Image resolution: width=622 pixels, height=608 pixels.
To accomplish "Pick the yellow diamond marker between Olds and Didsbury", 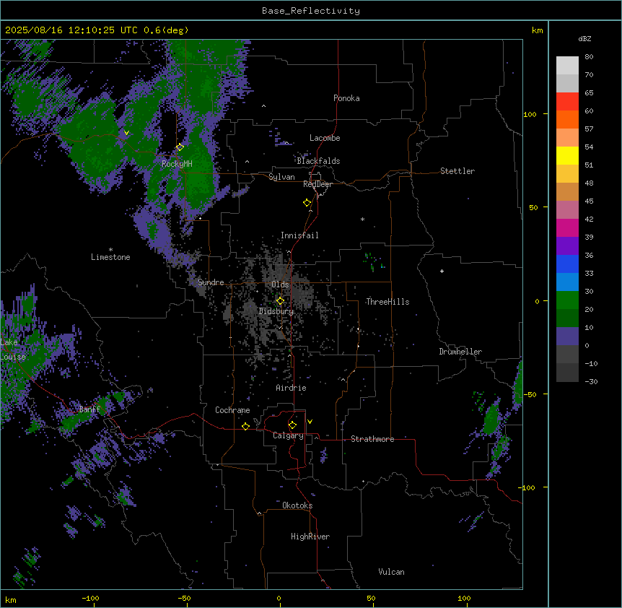I will pyautogui.click(x=280, y=300).
